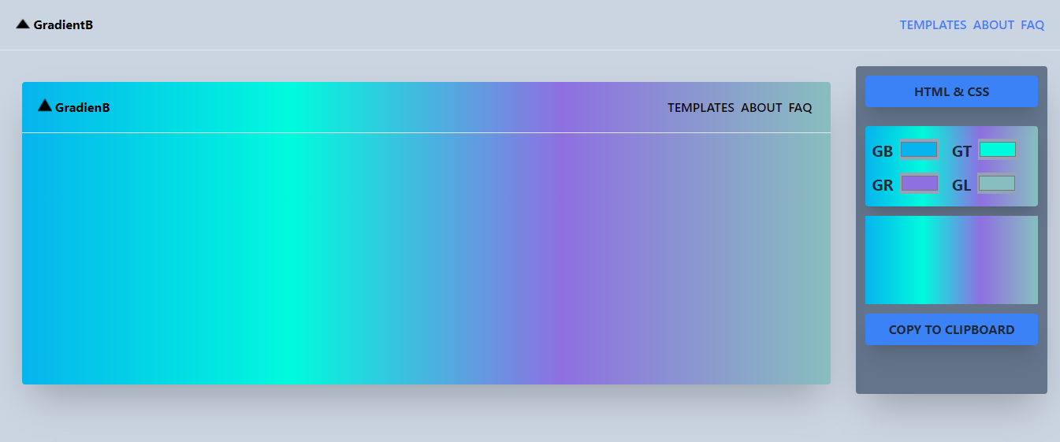
Task: Click the small gradient thumbnail in sidebar
Action: click(x=951, y=260)
